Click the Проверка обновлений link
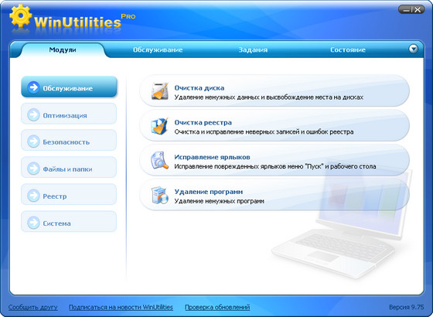 pos(217,307)
